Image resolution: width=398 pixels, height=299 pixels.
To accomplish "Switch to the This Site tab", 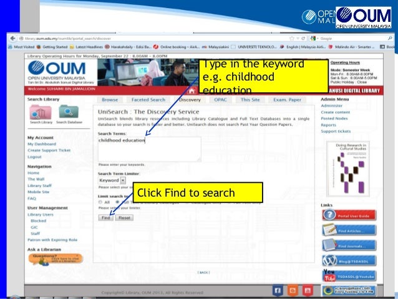I will coord(250,100).
